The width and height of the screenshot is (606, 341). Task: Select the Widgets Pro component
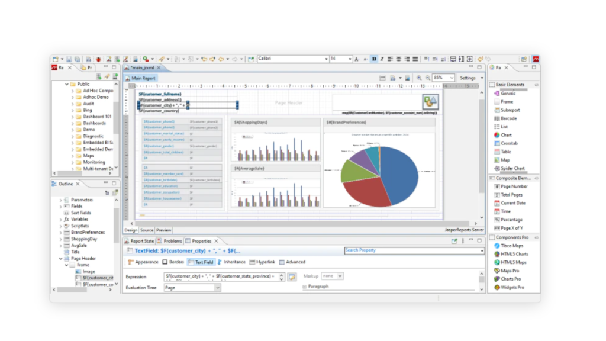pyautogui.click(x=510, y=288)
